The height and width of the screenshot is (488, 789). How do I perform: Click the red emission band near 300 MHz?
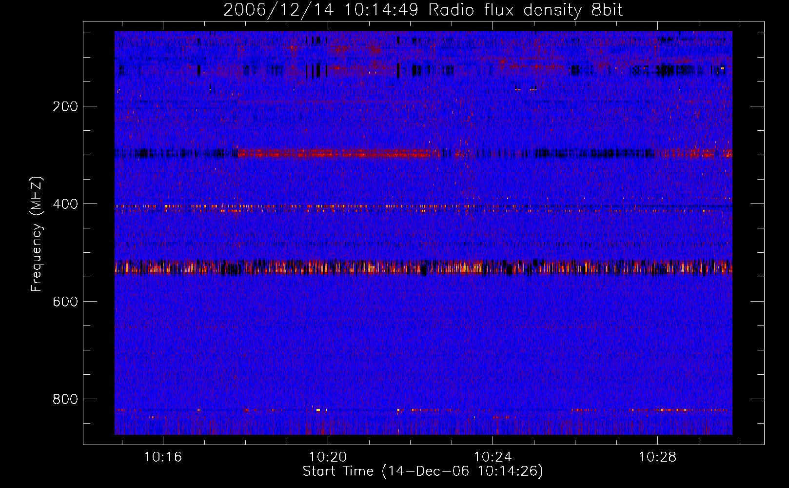point(334,154)
